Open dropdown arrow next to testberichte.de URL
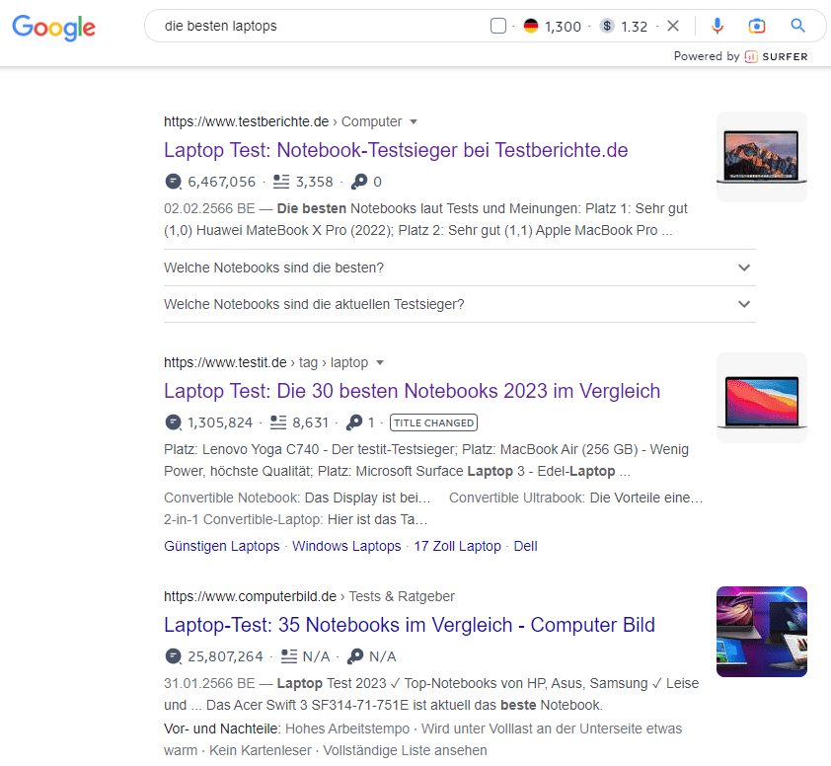Image resolution: width=831 pixels, height=766 pixels. (x=414, y=122)
